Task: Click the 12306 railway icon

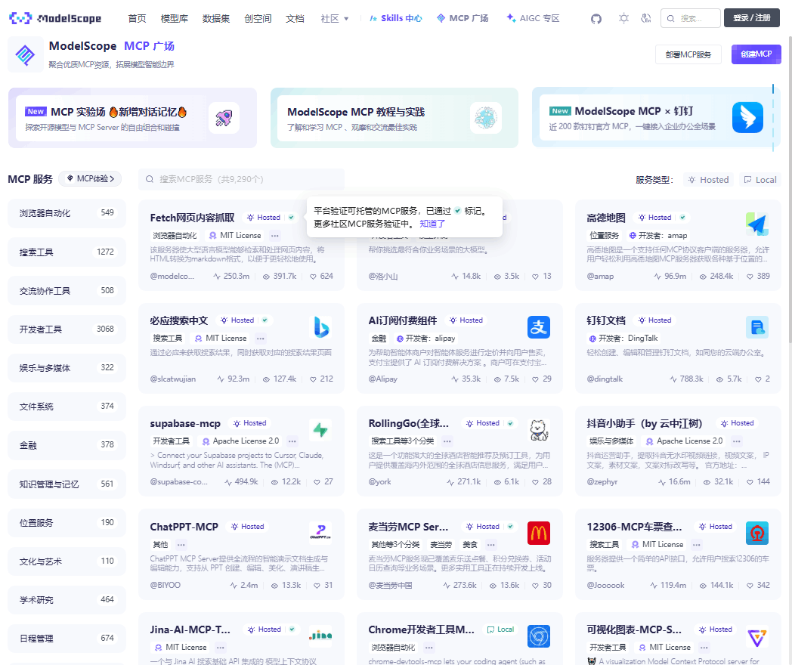Action: click(x=756, y=533)
